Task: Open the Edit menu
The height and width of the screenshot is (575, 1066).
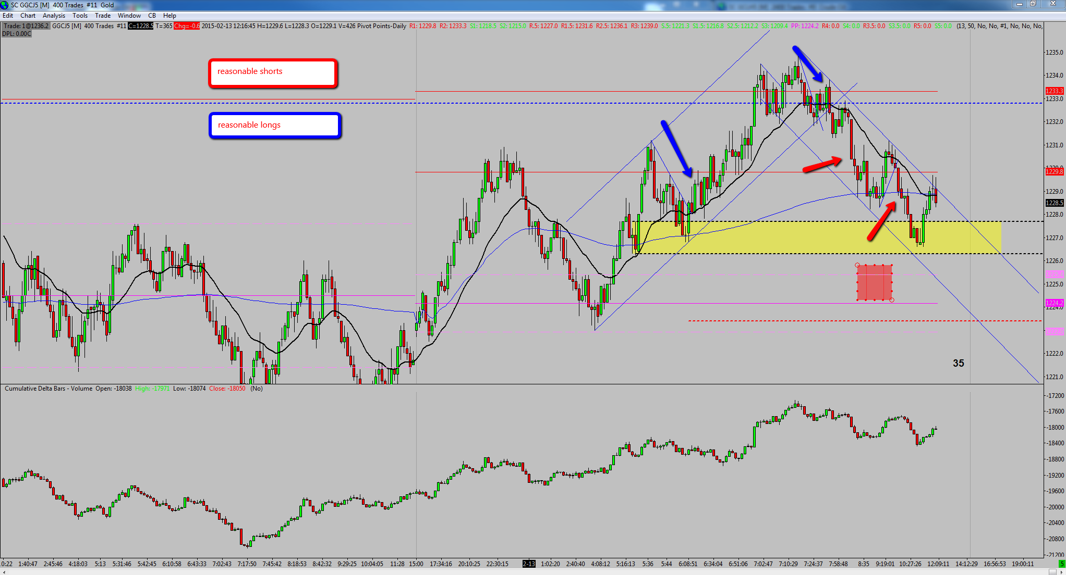Action: tap(8, 16)
